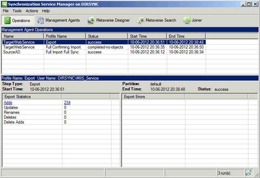Click the status bar sync icon

click(x=249, y=173)
